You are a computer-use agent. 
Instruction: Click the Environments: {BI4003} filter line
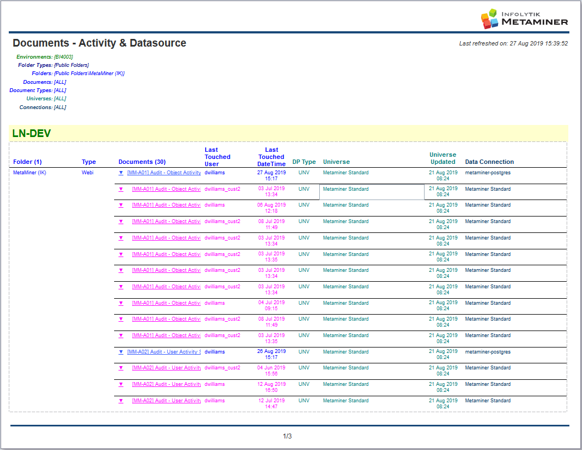(x=44, y=57)
